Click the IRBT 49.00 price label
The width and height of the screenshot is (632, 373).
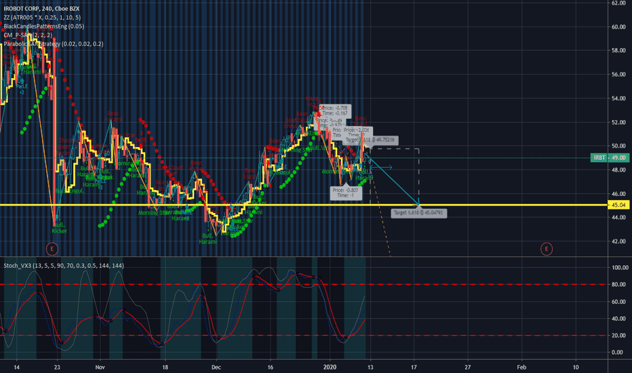click(610, 157)
